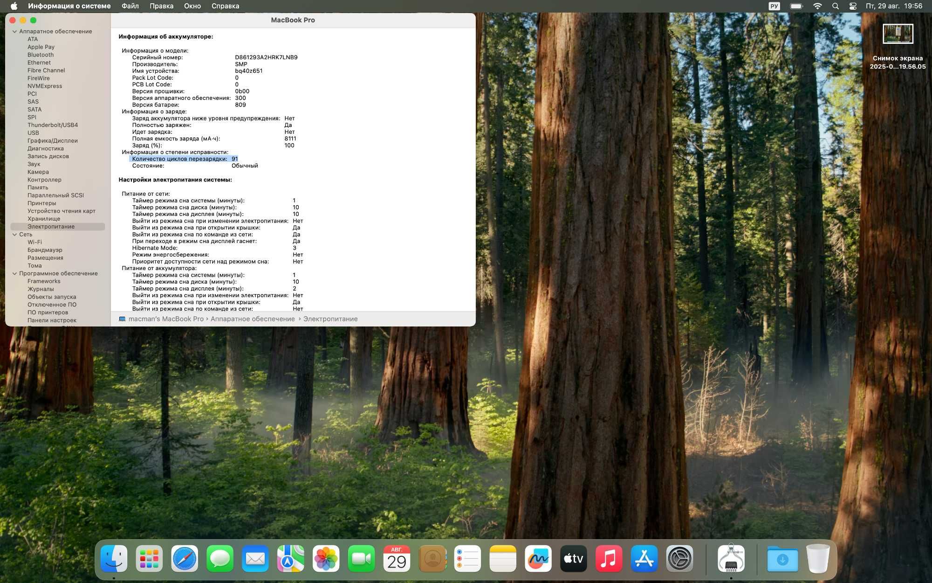Collapse the Сеть section
932x583 pixels.
coord(14,234)
